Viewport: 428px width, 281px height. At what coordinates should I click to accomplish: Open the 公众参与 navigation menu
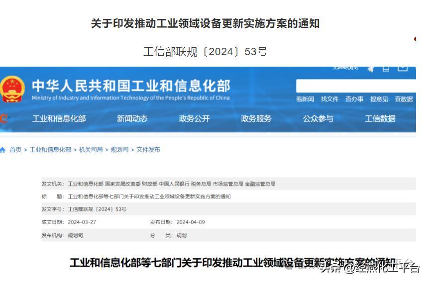click(319, 118)
